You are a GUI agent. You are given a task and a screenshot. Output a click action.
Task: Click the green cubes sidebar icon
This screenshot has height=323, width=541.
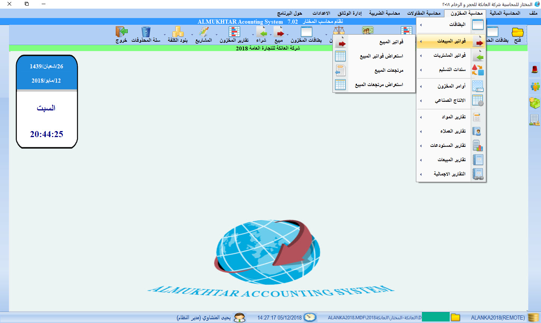tap(534, 103)
